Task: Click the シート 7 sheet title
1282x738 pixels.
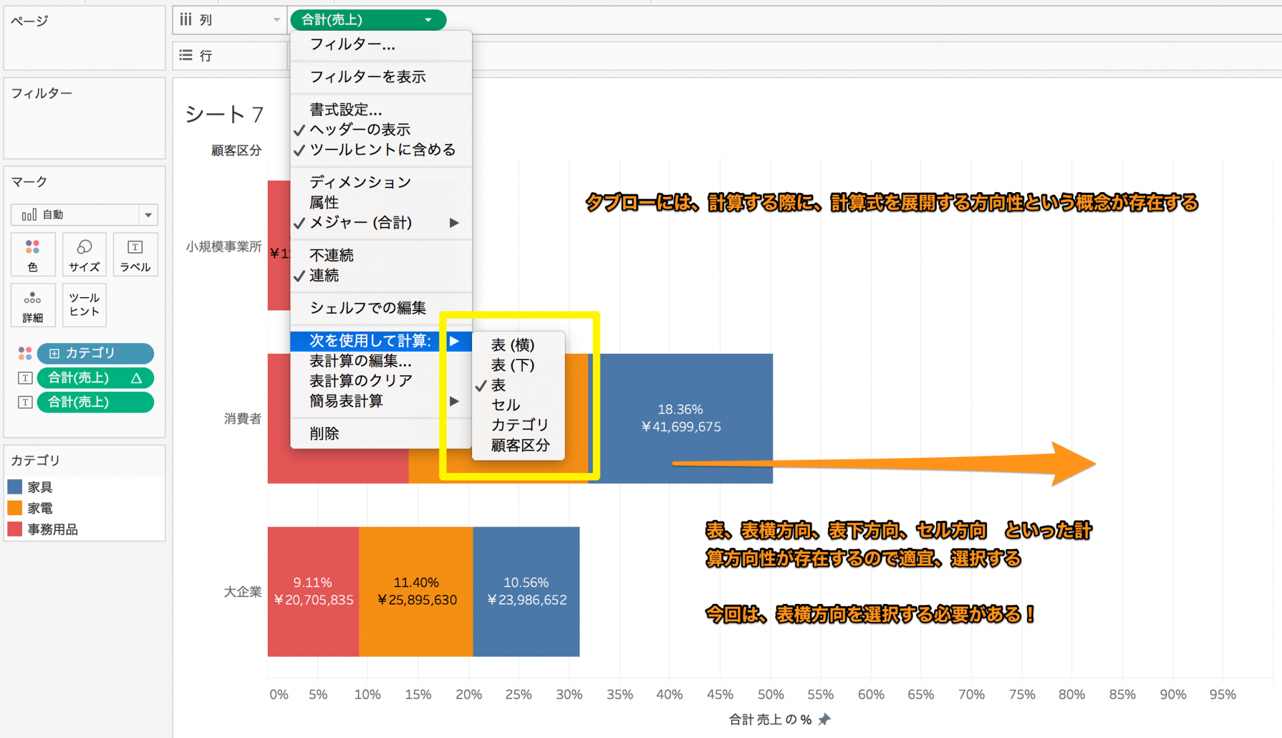Action: pyautogui.click(x=224, y=115)
